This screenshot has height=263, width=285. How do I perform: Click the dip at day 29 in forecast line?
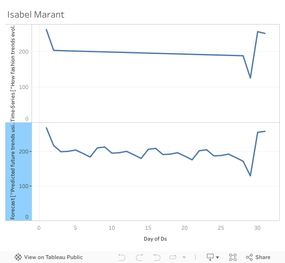250,176
